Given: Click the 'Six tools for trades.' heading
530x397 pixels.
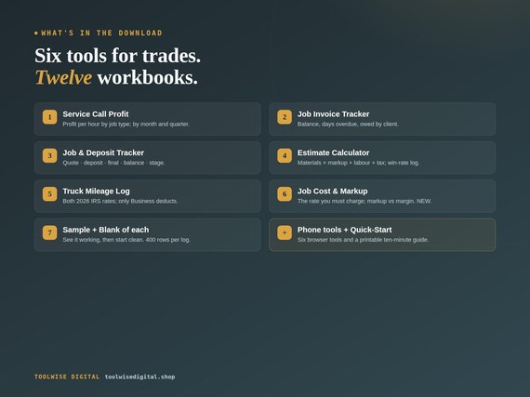Looking at the screenshot, I should point(118,56).
